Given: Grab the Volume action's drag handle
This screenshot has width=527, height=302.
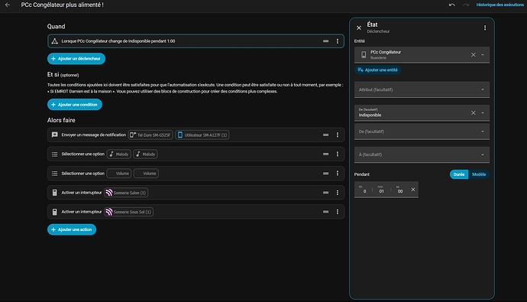Looking at the screenshot, I should coord(325,174).
